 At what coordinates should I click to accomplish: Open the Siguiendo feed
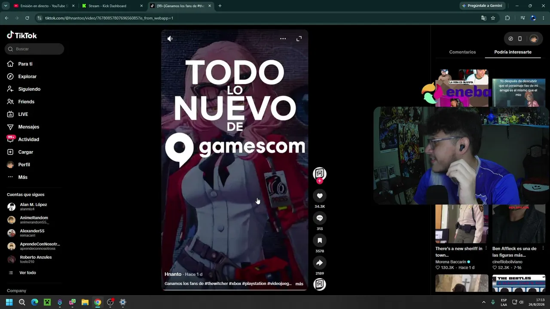pos(24,89)
